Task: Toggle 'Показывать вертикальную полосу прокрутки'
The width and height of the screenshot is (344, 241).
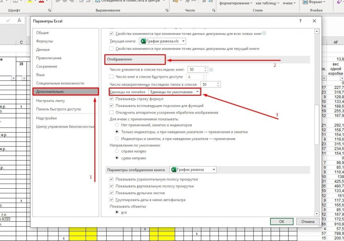Action: [111, 186]
